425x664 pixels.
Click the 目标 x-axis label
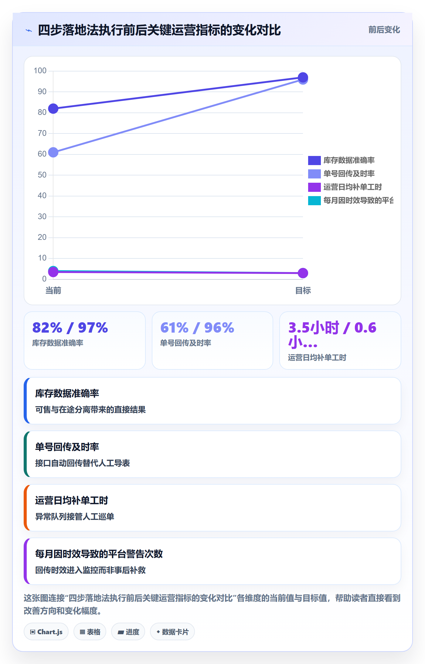[x=303, y=291]
